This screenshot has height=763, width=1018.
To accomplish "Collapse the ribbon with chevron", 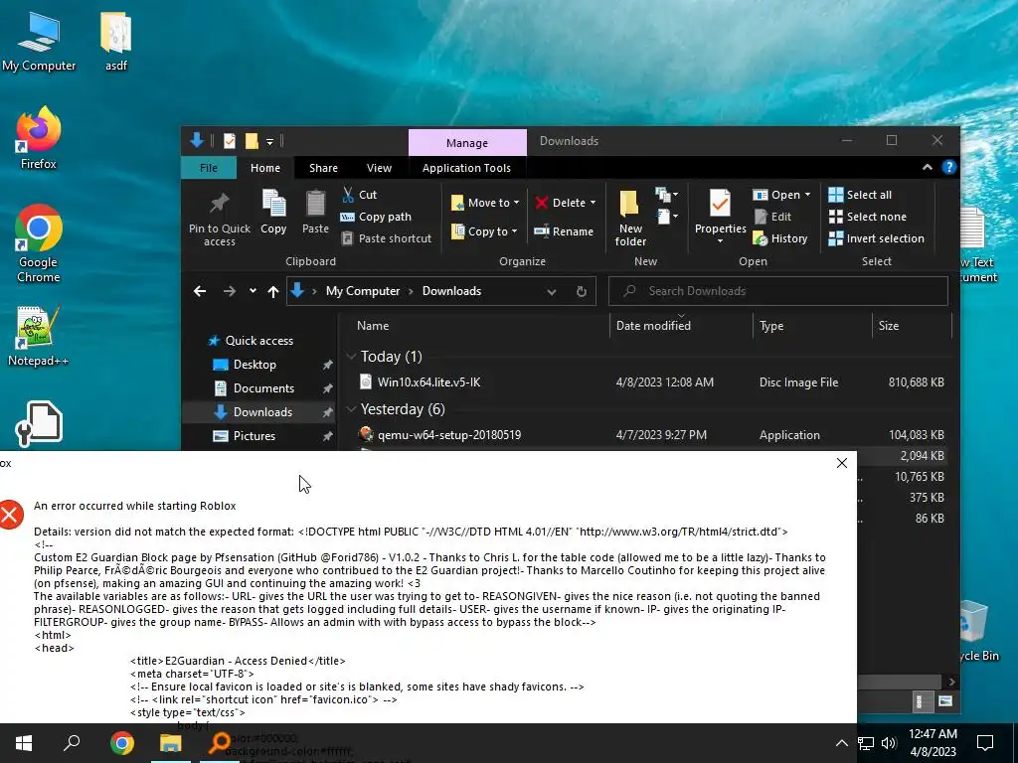I will [928, 167].
